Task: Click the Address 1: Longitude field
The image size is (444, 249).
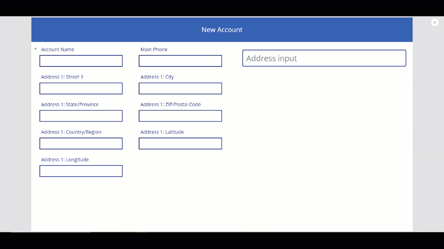Action: [81, 170]
